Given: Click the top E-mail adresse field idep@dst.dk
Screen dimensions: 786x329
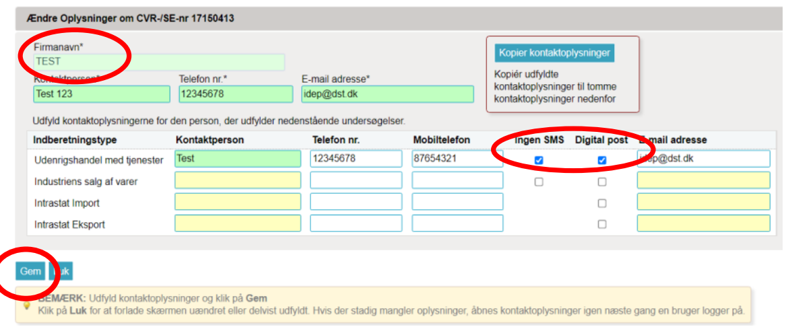Looking at the screenshot, I should pos(387,94).
